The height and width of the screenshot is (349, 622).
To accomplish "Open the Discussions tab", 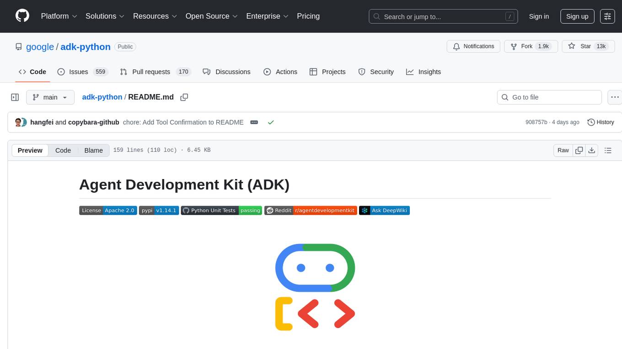I will pyautogui.click(x=226, y=72).
